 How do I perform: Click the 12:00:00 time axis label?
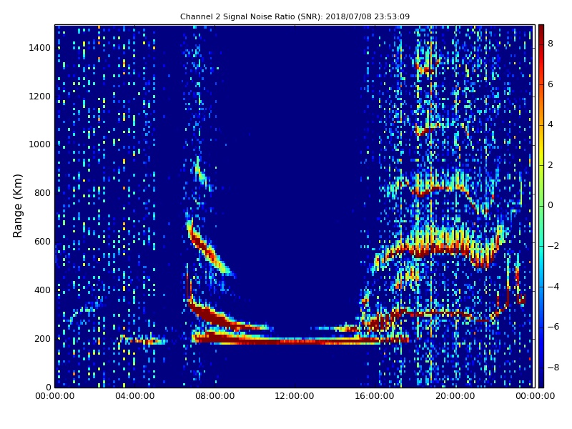[x=295, y=396]
